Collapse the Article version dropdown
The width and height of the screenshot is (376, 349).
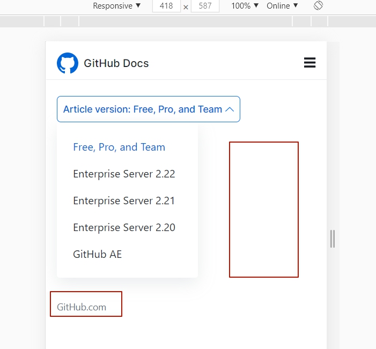click(x=149, y=109)
